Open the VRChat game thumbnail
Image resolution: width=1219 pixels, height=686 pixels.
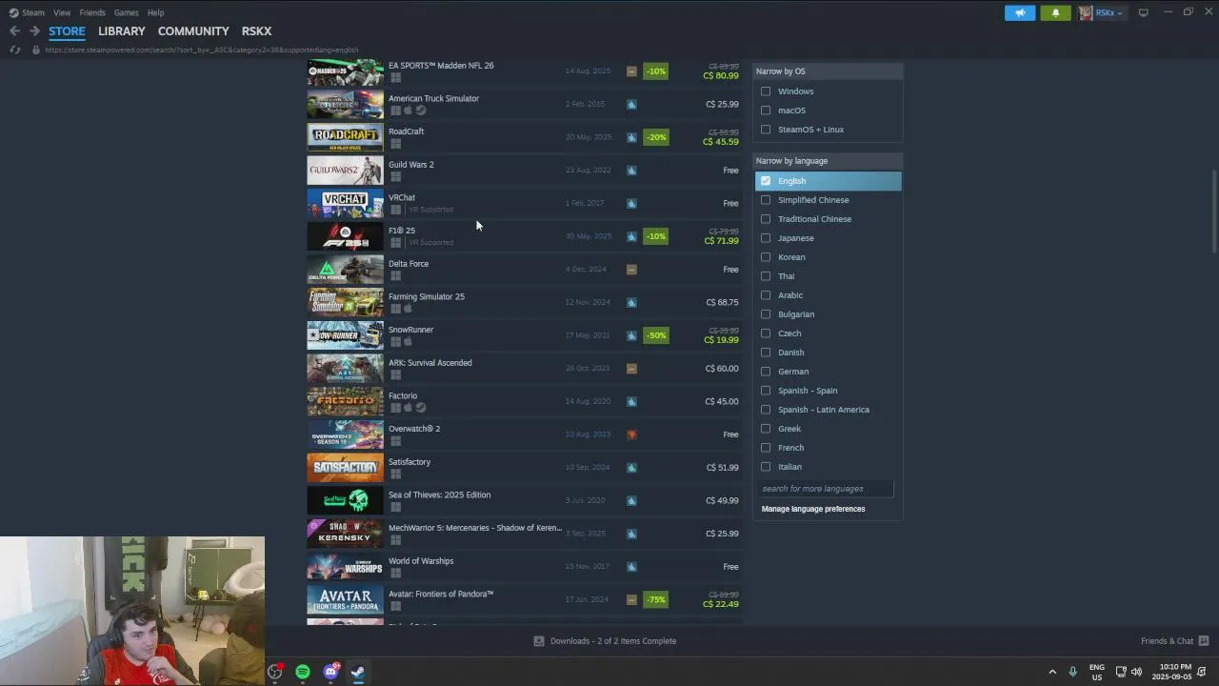point(345,203)
